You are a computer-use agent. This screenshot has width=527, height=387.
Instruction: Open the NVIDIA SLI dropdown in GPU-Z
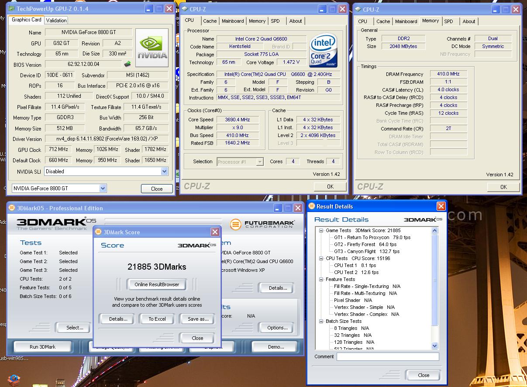pyautogui.click(x=164, y=171)
